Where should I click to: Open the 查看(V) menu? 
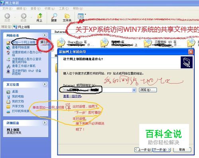[x=35, y=8]
